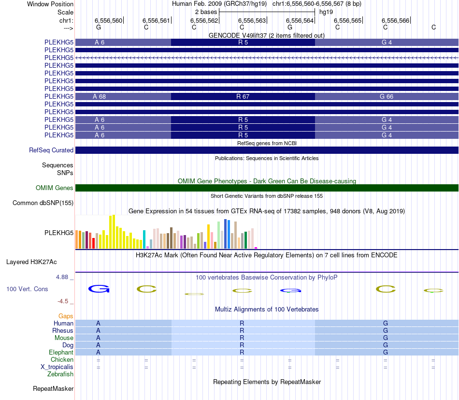Open H3K27Ac Mark ENCODE track title

(266, 255)
